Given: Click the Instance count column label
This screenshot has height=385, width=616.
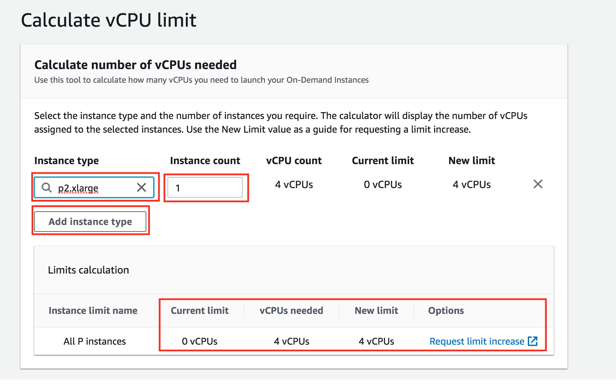Looking at the screenshot, I should coord(205,160).
